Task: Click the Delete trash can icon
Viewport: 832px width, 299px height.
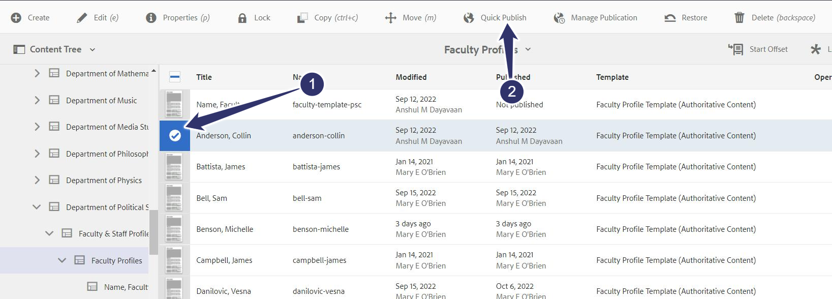Action: click(x=739, y=18)
